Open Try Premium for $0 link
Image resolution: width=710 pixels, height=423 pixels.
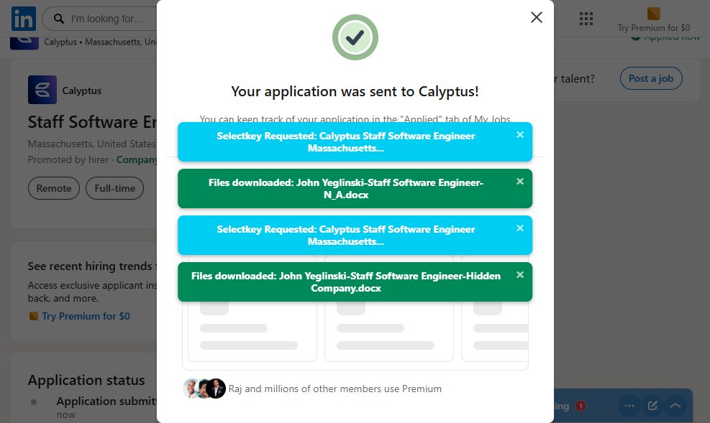[86, 316]
